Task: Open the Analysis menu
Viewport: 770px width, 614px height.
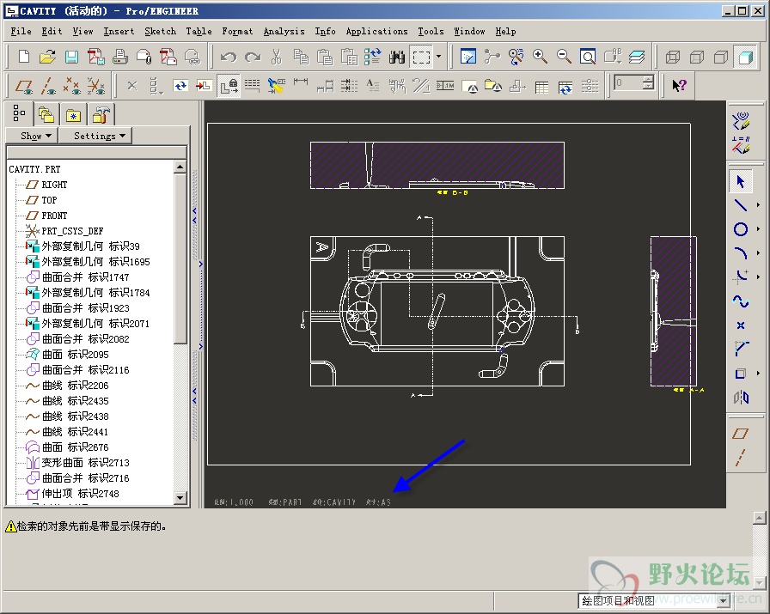Action: tap(284, 31)
